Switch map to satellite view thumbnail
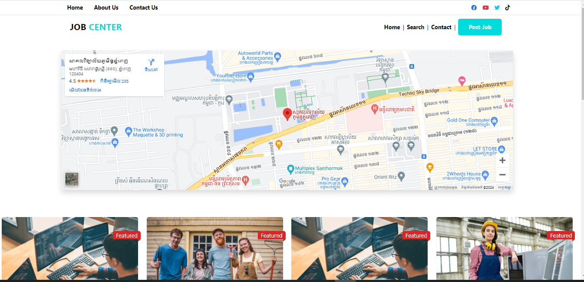The width and height of the screenshot is (584, 282). 72,179
